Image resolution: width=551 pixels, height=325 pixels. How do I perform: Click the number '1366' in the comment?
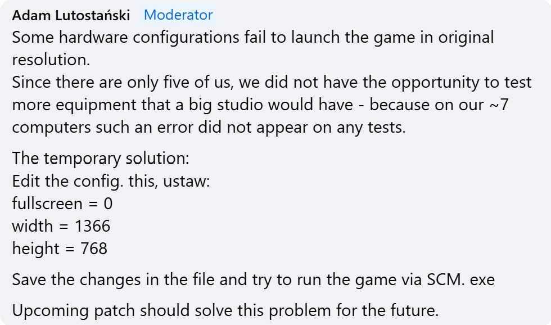92,226
